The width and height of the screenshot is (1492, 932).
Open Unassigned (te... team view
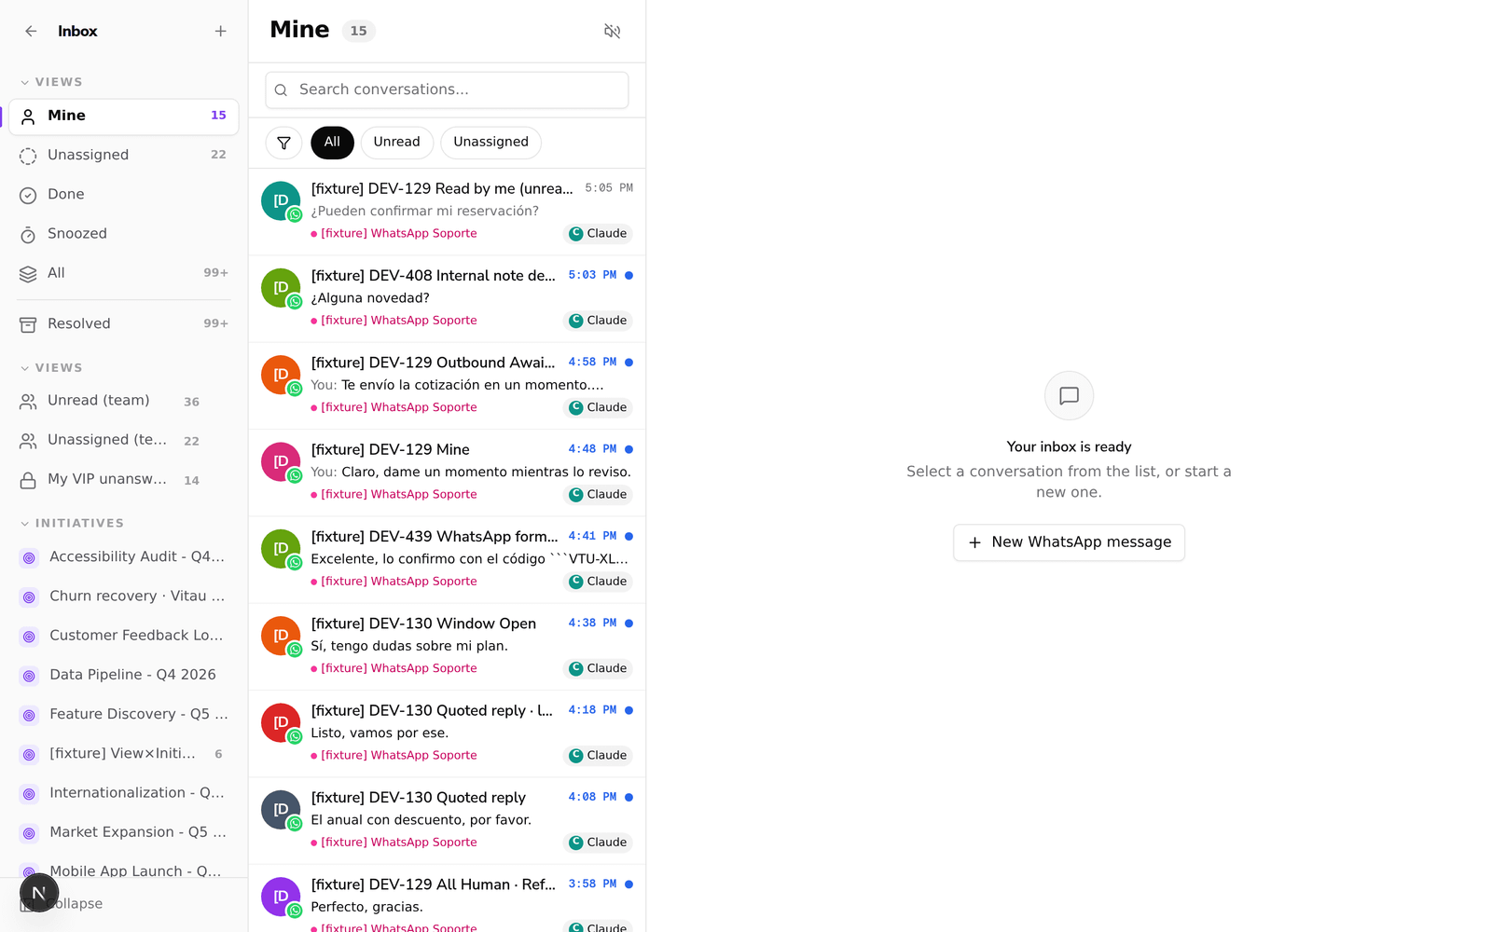[x=124, y=440]
